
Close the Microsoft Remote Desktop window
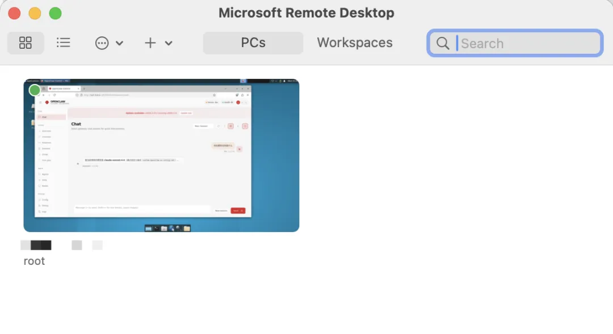14,13
